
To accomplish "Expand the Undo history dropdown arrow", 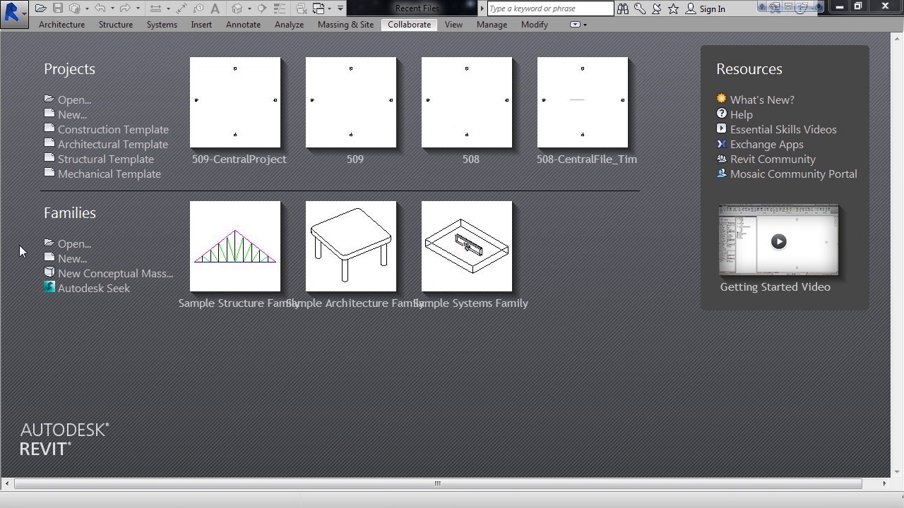I will click(x=112, y=8).
